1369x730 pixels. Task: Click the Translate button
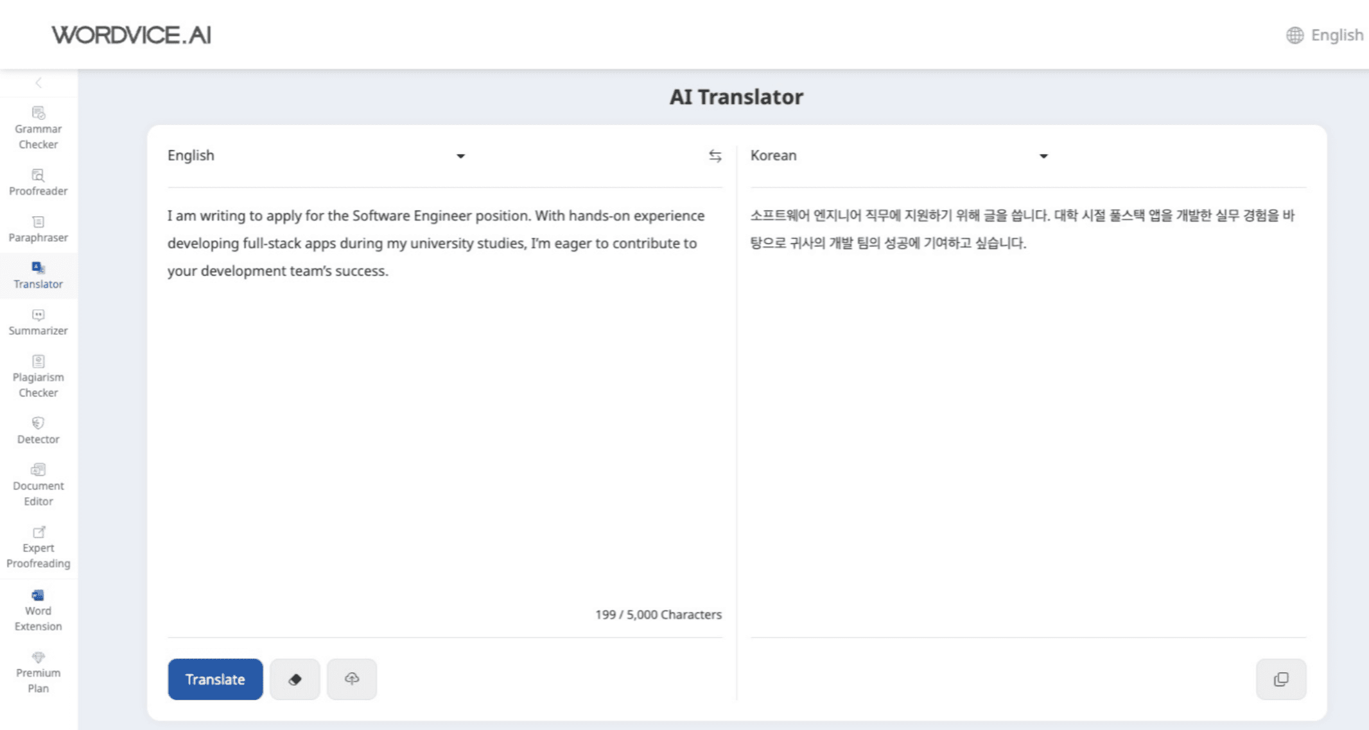pyautogui.click(x=214, y=679)
